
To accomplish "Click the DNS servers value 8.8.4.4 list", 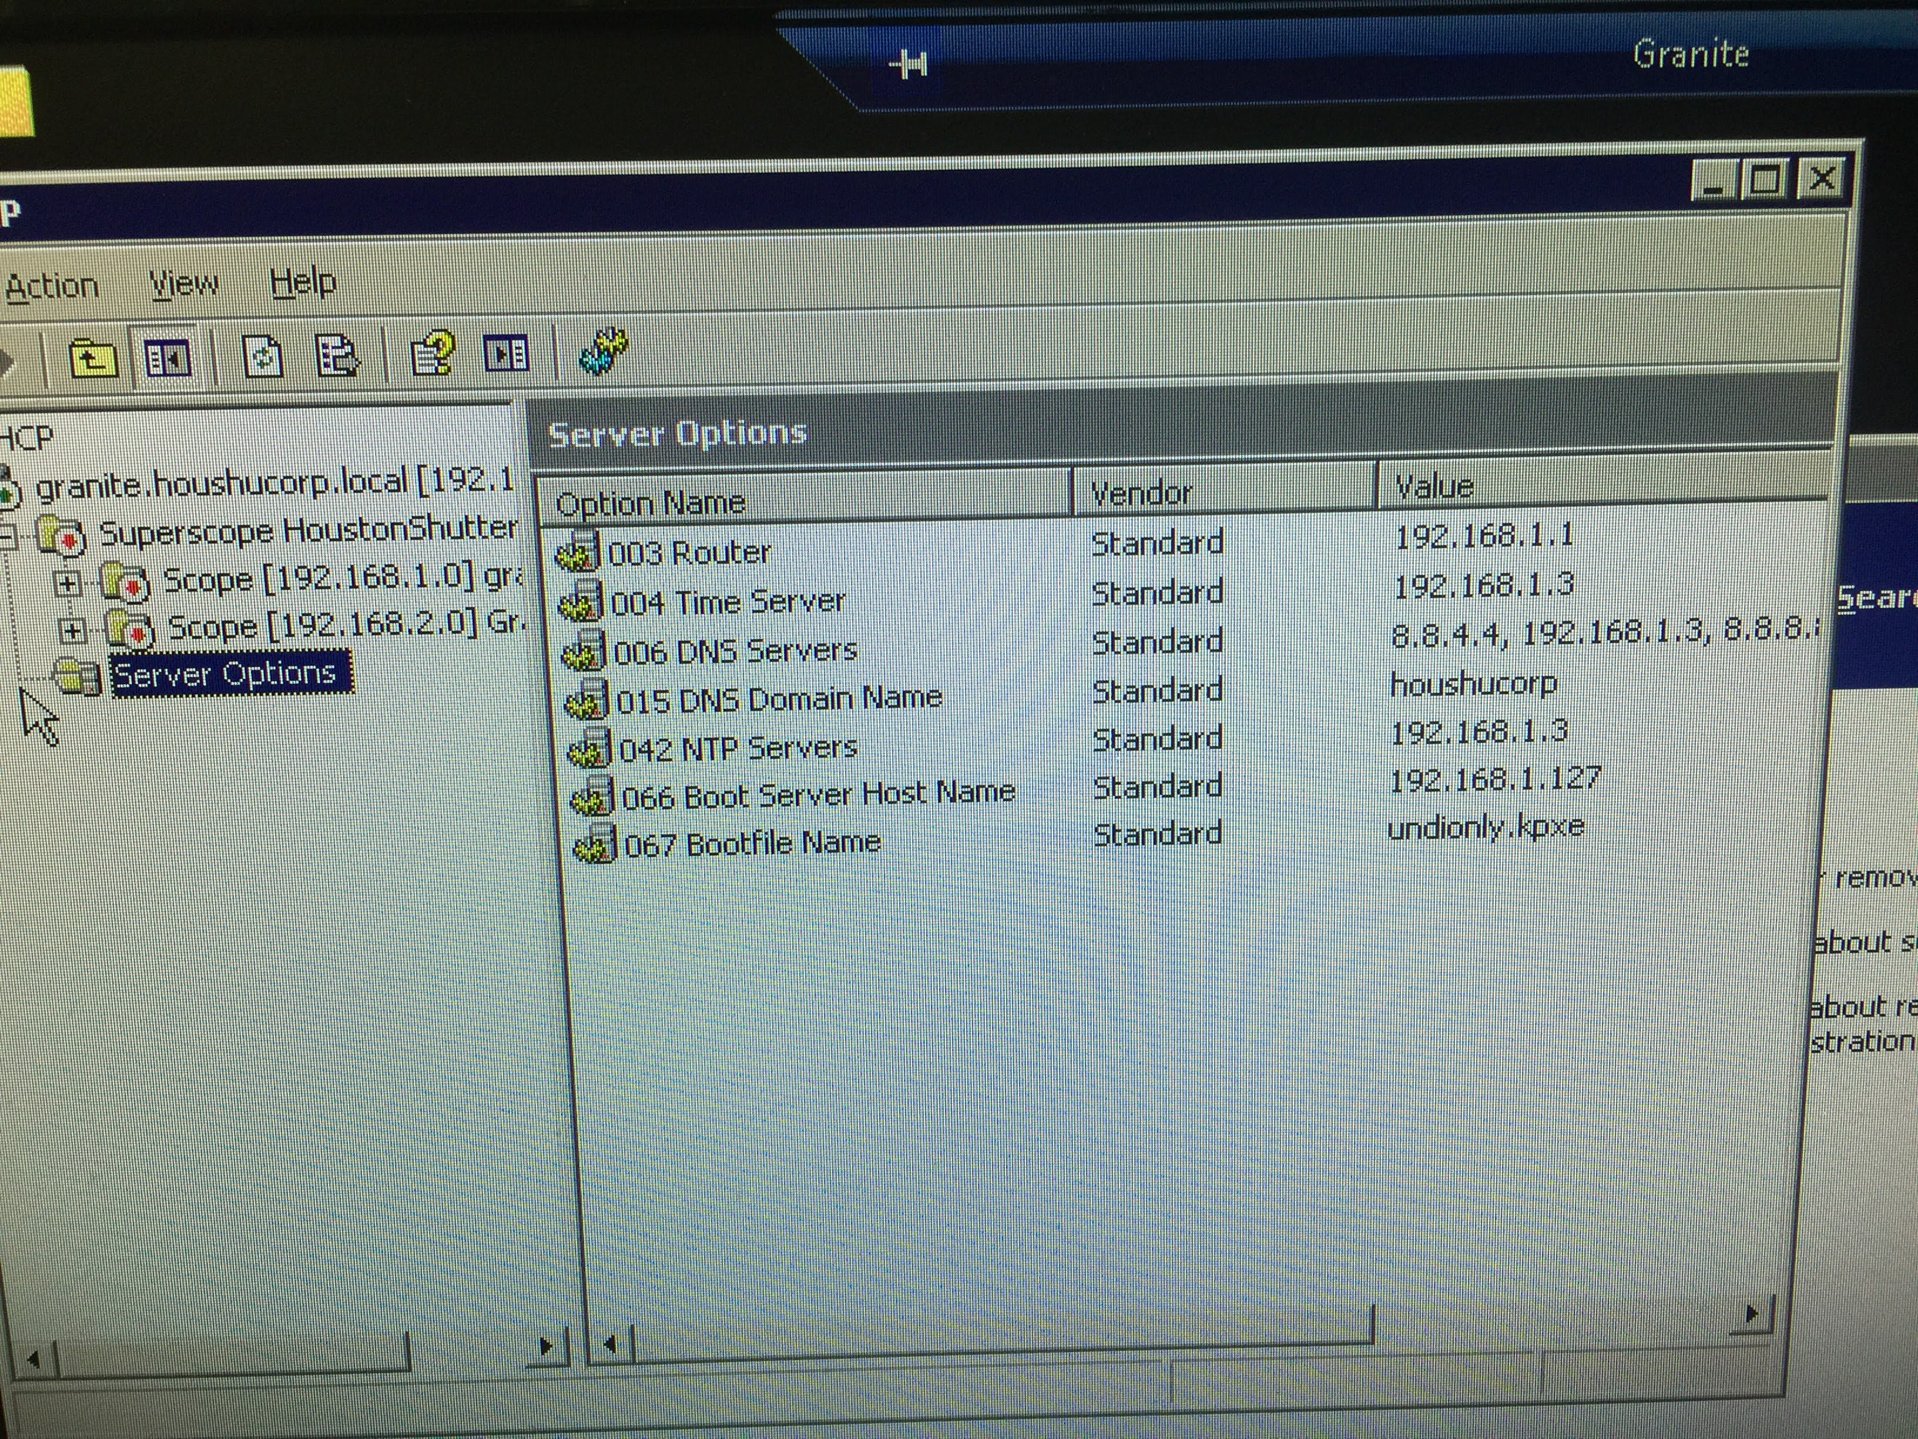I will pyautogui.click(x=1606, y=633).
